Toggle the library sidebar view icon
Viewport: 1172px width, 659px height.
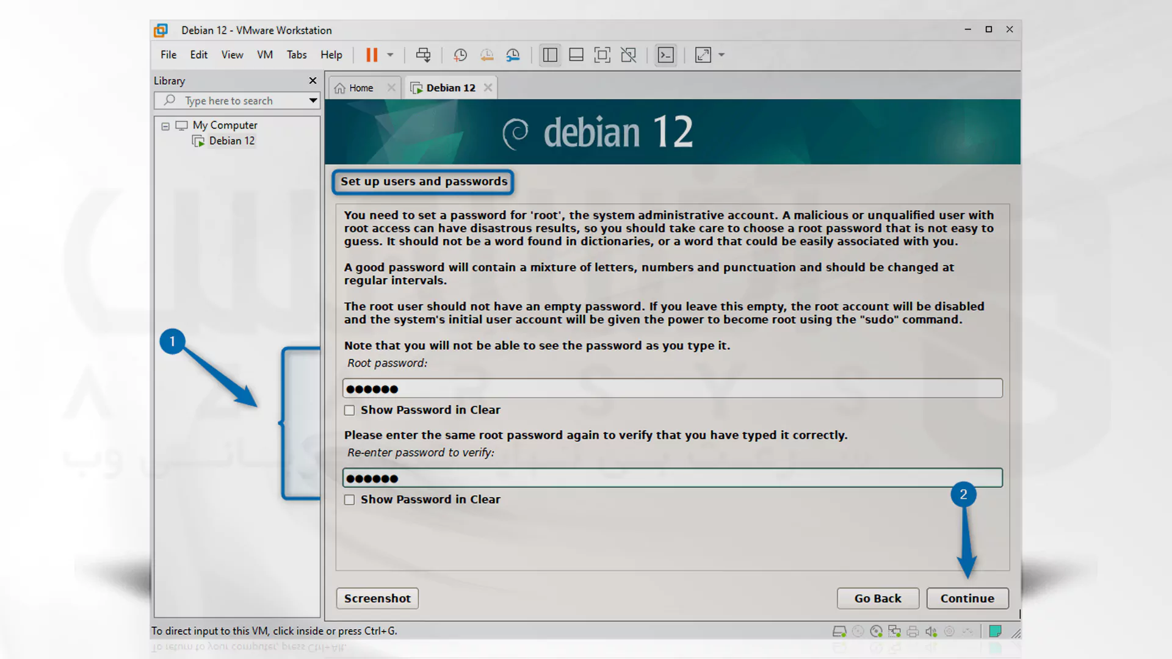pos(550,55)
